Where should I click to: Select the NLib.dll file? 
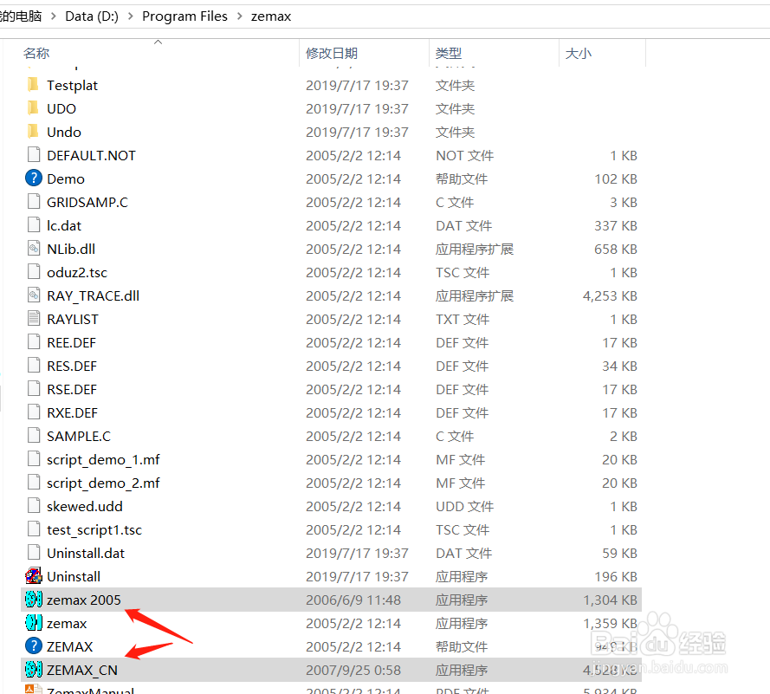72,249
